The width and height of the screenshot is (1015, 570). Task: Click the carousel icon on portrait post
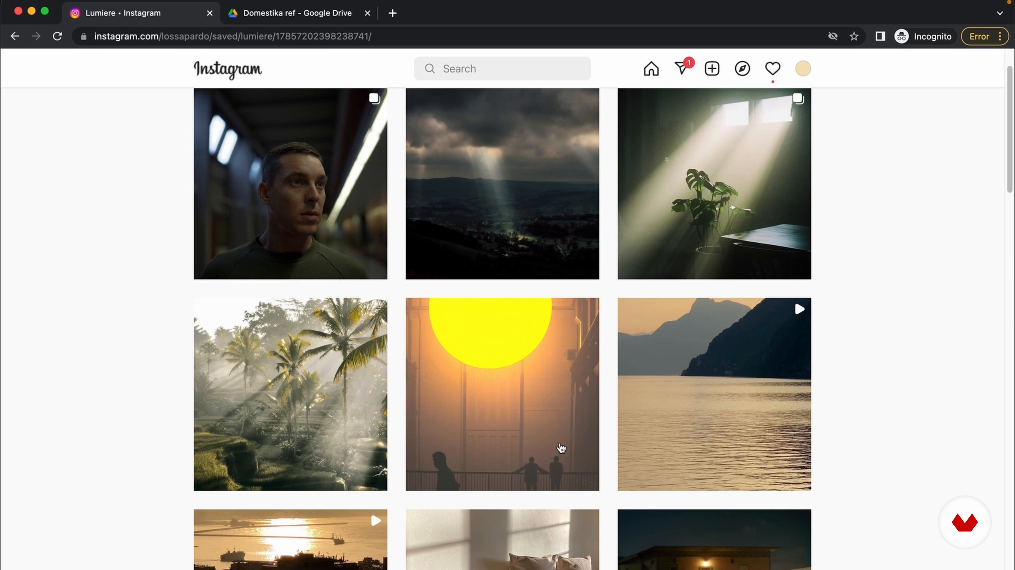(x=374, y=98)
